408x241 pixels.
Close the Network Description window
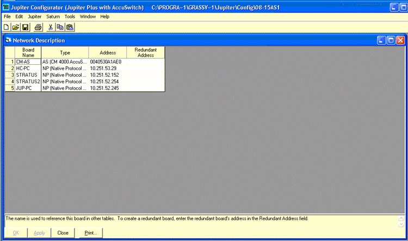tap(400, 40)
